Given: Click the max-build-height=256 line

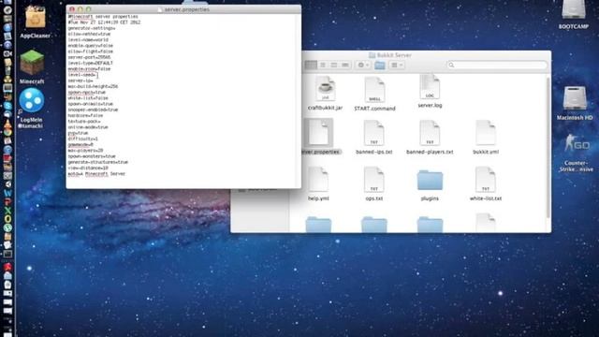Looking at the screenshot, I should pyautogui.click(x=93, y=86).
